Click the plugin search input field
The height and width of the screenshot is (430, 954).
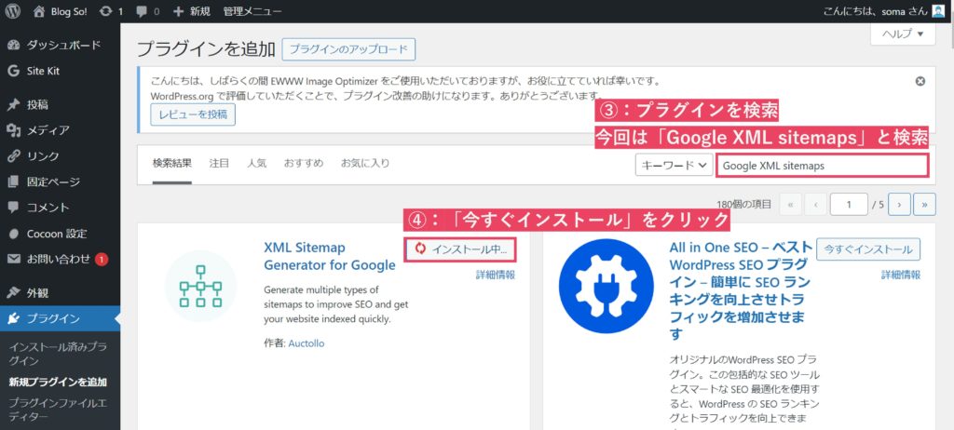[x=823, y=166]
